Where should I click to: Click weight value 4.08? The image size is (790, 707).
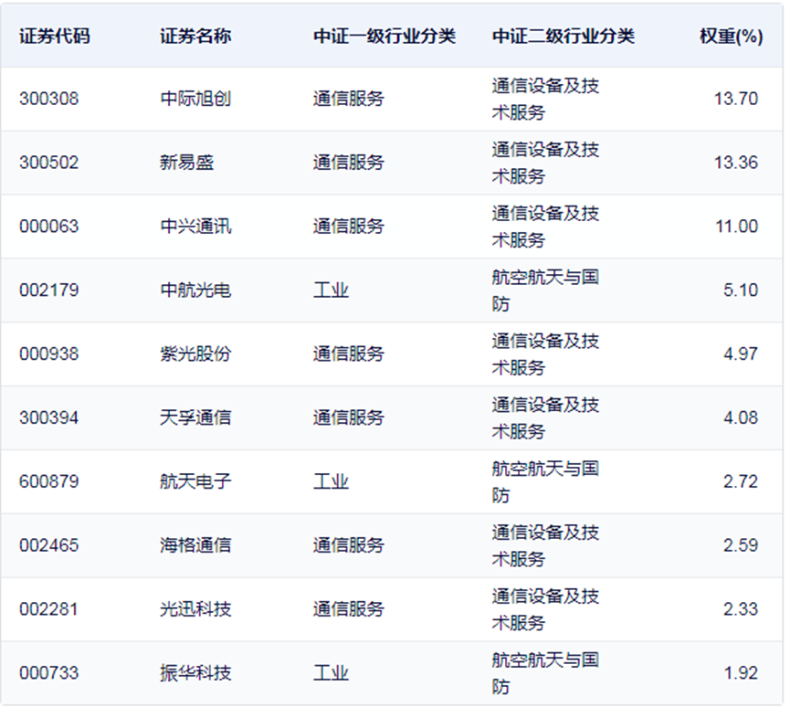tap(741, 417)
